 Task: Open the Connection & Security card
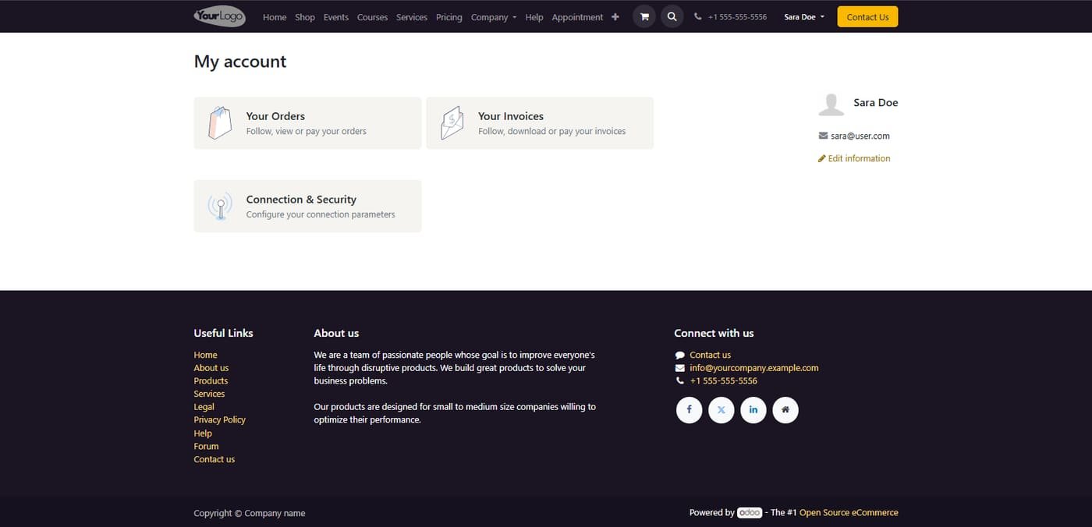307,206
